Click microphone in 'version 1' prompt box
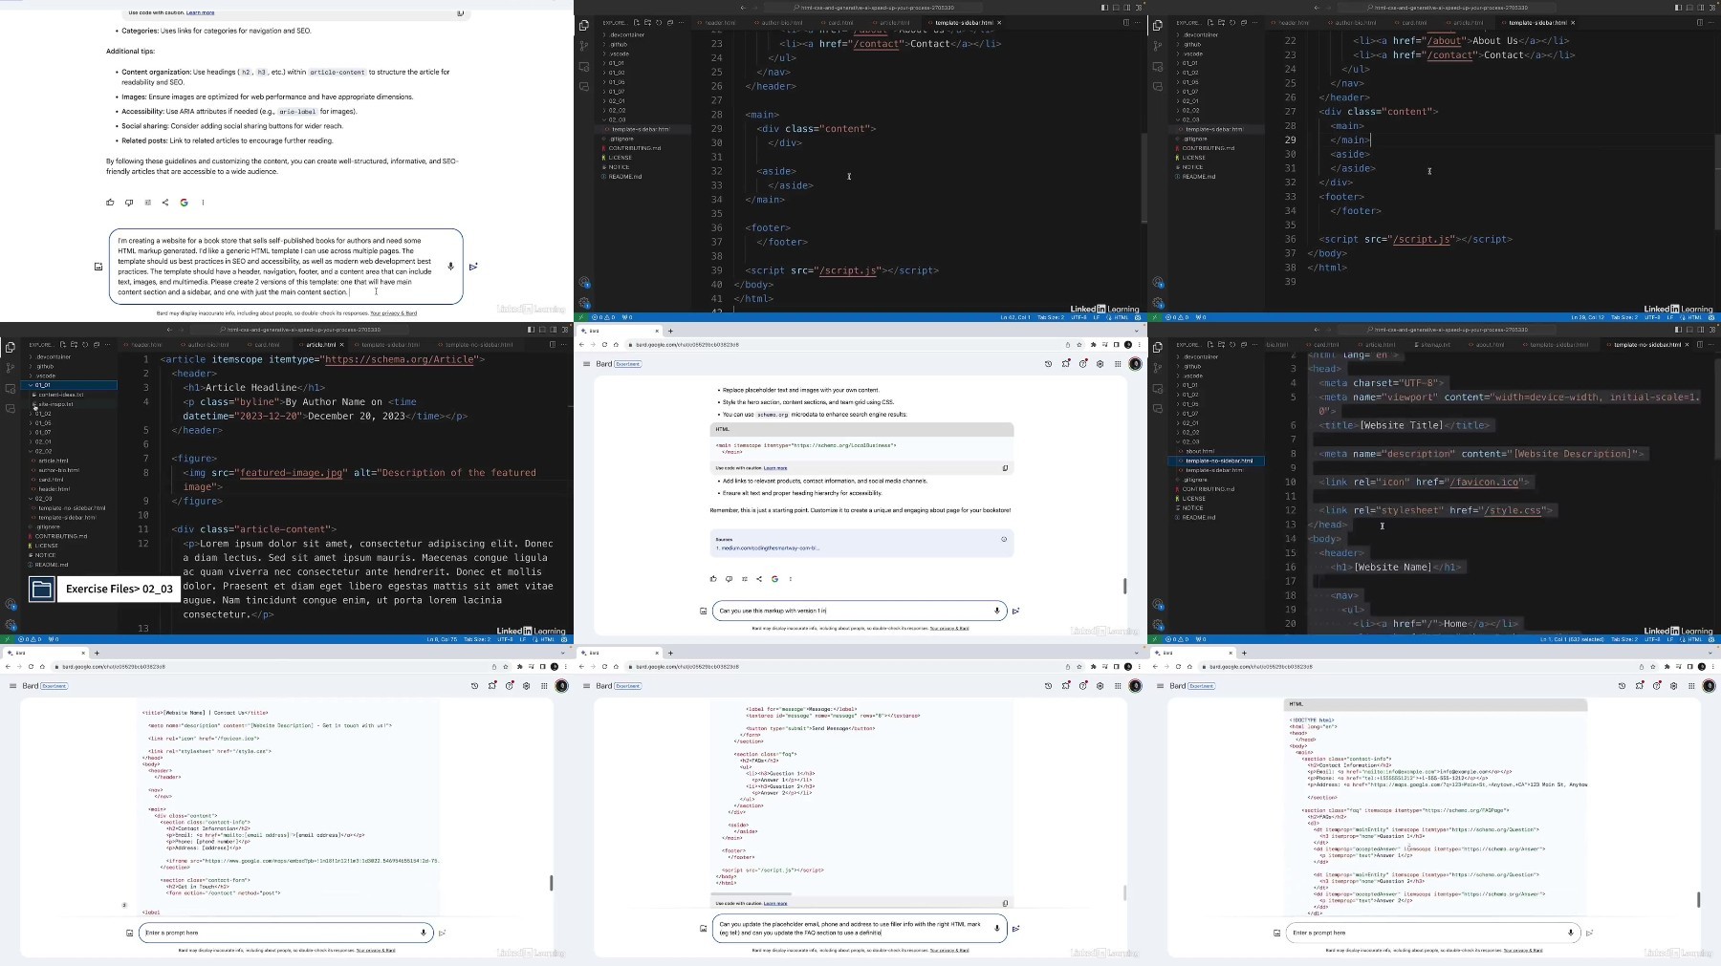This screenshot has width=1721, height=966. click(997, 611)
